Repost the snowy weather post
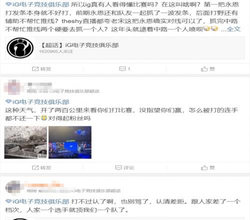Viewport: 250px width, 220px height. point(41,167)
